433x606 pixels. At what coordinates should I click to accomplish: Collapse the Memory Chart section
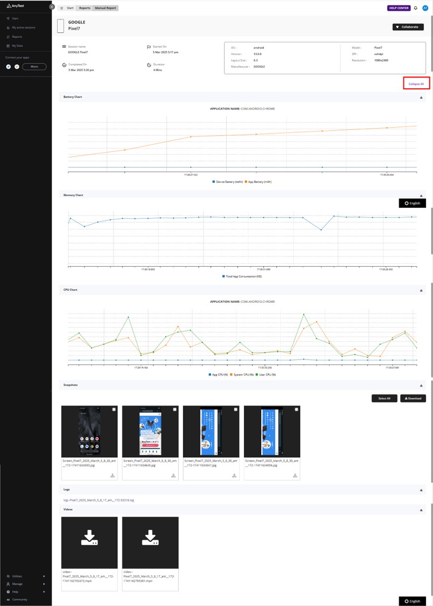(421, 196)
